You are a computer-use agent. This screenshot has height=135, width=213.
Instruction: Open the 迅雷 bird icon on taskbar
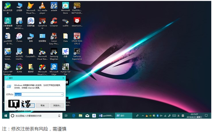tap(94, 116)
